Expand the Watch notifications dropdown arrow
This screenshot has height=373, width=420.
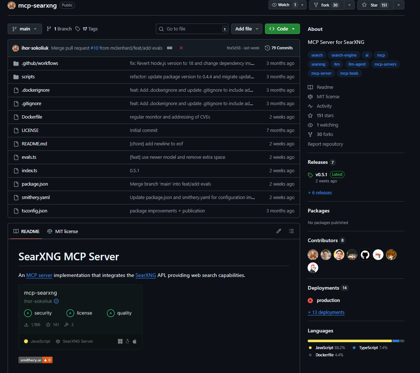[x=303, y=5]
